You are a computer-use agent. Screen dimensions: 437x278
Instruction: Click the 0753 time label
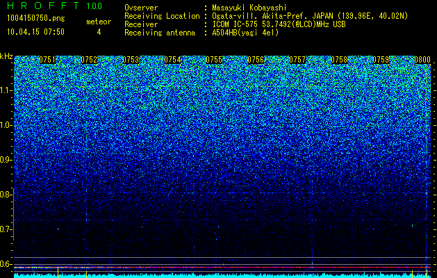[x=131, y=60]
